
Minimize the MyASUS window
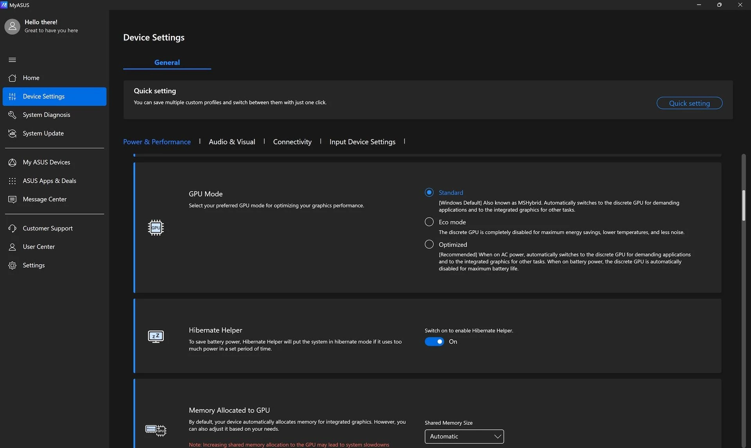[x=699, y=5]
